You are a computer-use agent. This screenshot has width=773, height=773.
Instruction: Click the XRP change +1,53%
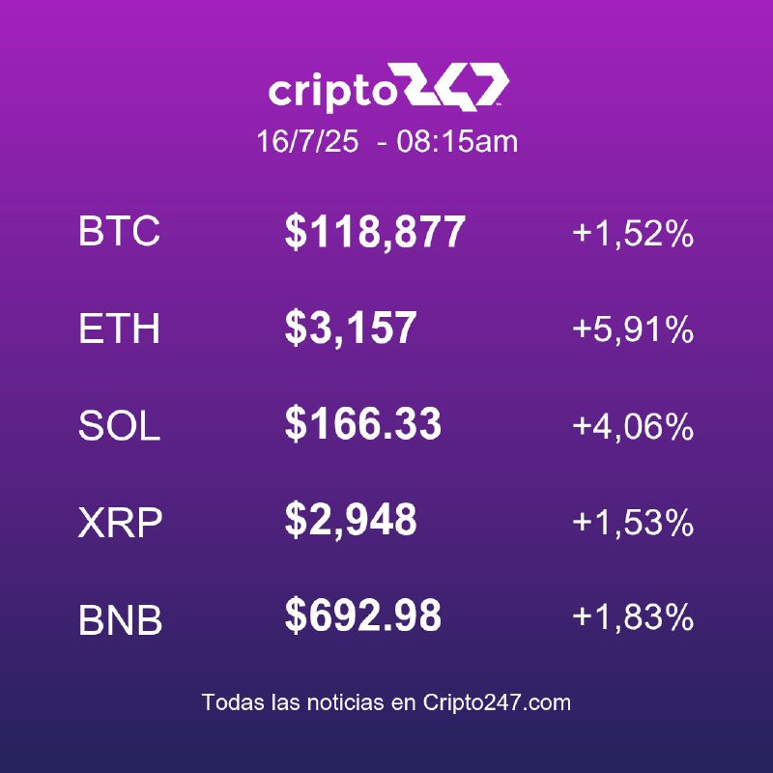(x=633, y=523)
